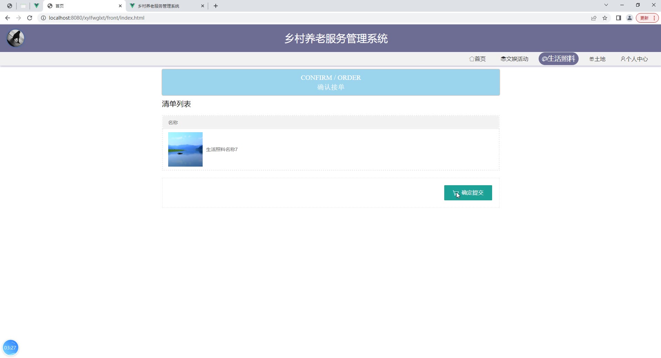Switch to the pinned green V tab
The height and width of the screenshot is (358, 661).
36,6
